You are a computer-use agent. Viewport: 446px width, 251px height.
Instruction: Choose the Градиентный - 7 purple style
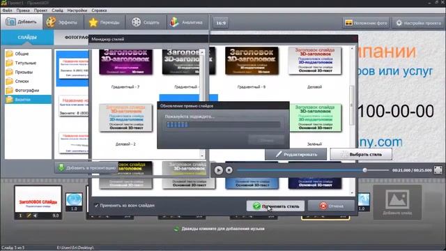click(125, 61)
